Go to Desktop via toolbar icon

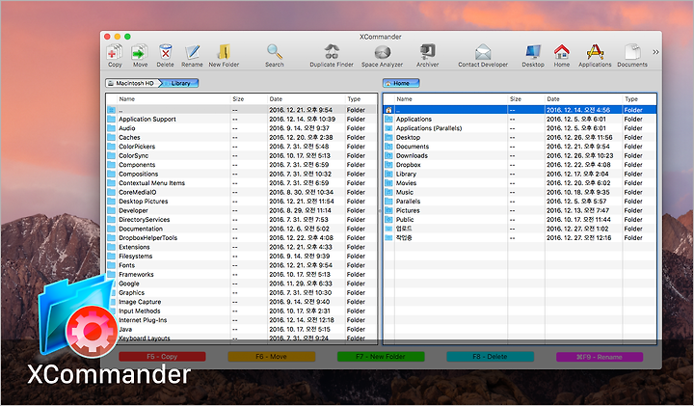(533, 52)
